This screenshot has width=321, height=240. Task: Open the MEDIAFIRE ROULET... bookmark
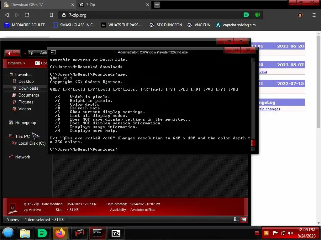pos(26,25)
